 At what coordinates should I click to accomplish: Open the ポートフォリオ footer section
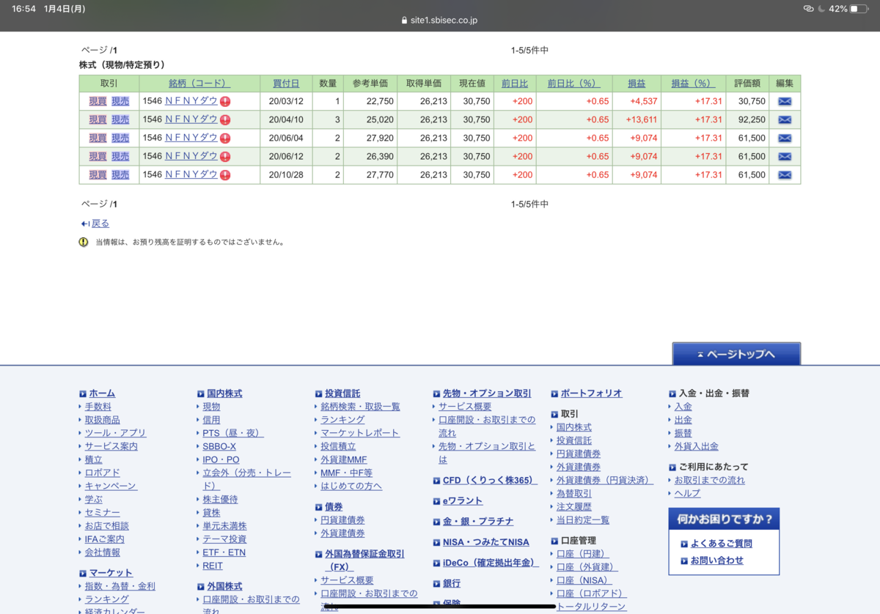pos(591,393)
